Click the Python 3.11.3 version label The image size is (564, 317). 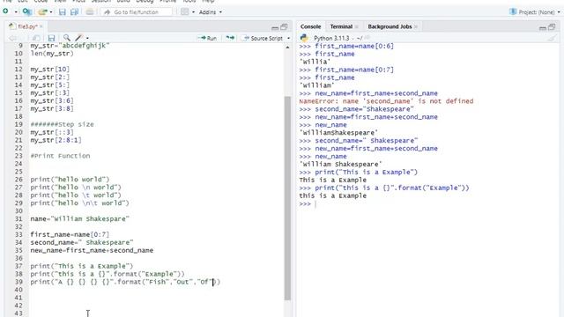[331, 38]
